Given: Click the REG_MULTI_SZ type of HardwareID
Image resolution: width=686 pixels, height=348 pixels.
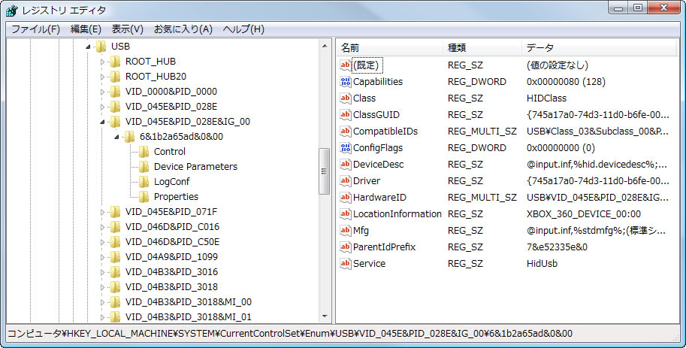Looking at the screenshot, I should pos(482,198).
